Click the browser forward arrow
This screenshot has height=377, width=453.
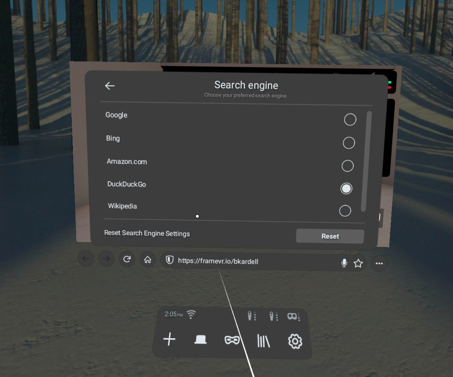click(x=106, y=259)
